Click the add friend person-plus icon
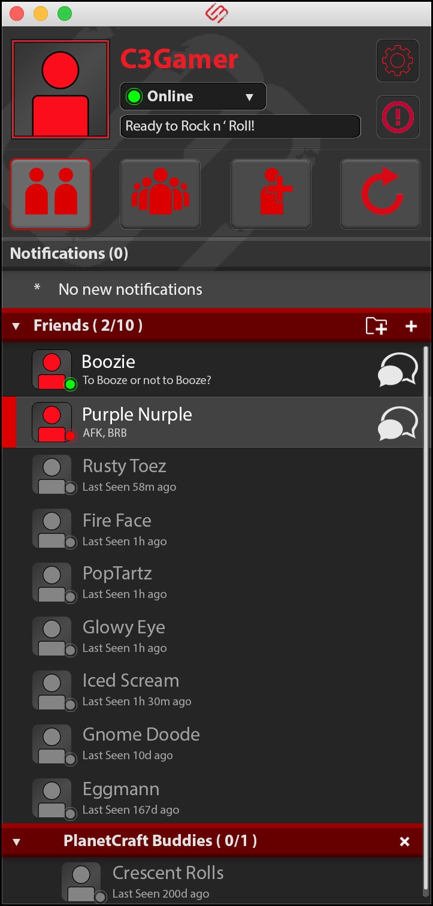Viewport: 433px width, 906px height. coord(271,194)
